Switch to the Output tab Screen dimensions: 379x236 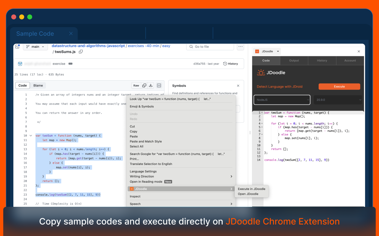tap(294, 60)
